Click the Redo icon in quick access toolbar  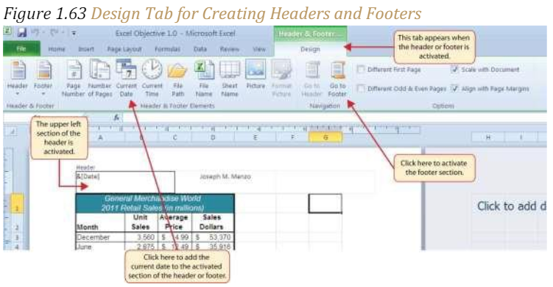(54, 33)
